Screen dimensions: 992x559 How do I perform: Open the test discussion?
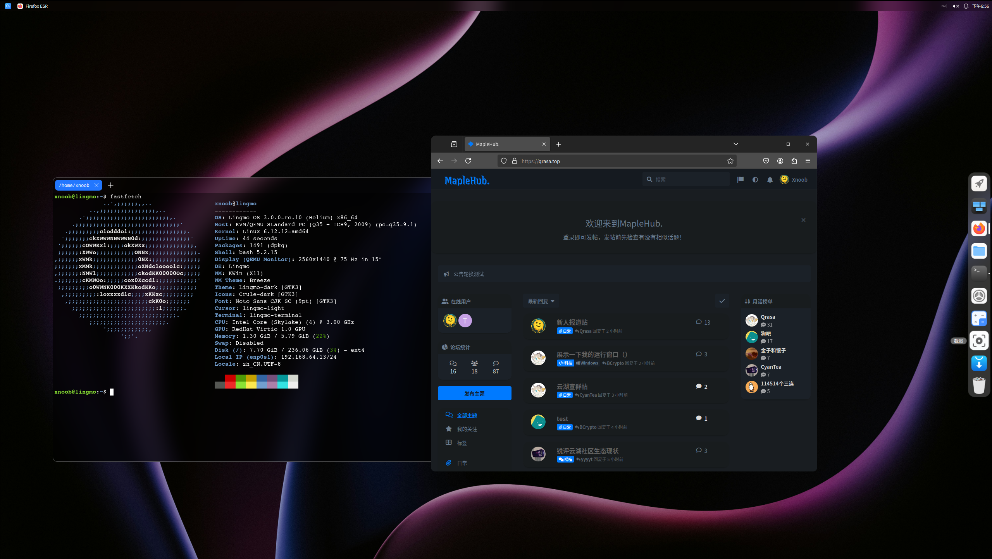tap(562, 418)
